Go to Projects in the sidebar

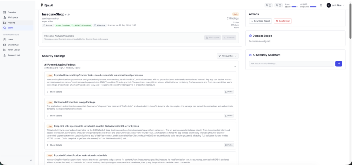[18, 23]
